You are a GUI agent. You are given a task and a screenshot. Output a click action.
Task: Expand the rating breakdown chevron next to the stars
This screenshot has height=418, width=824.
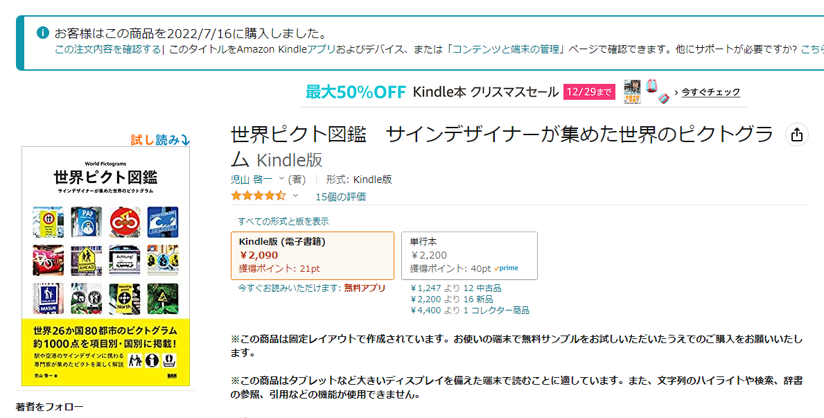click(295, 195)
